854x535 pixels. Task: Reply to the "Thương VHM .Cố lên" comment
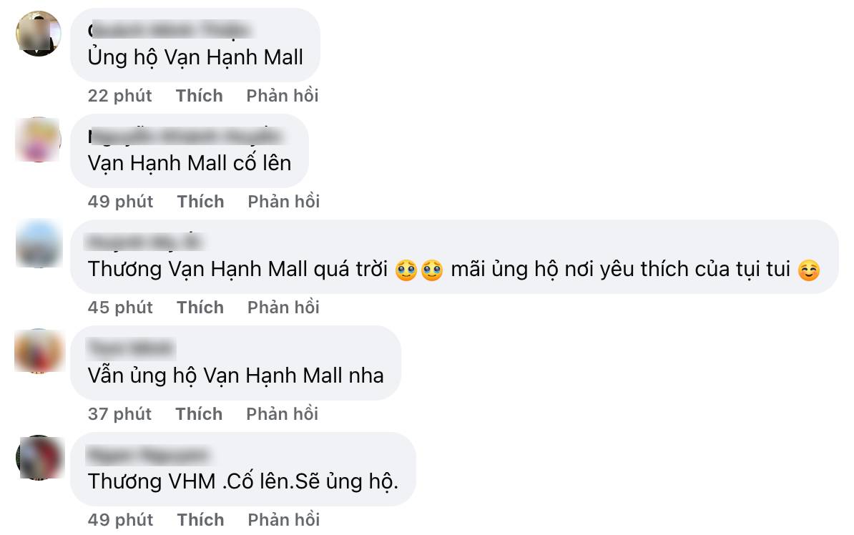pos(284,520)
